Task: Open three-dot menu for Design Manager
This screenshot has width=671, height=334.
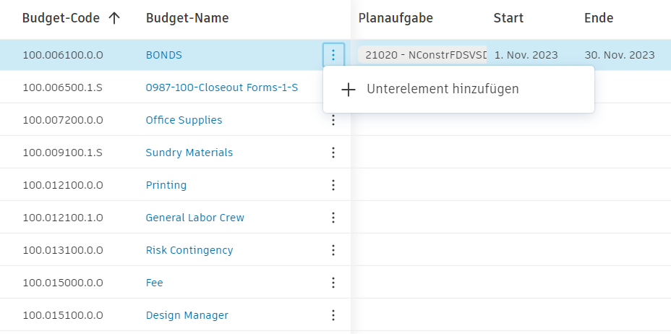Action: click(333, 315)
